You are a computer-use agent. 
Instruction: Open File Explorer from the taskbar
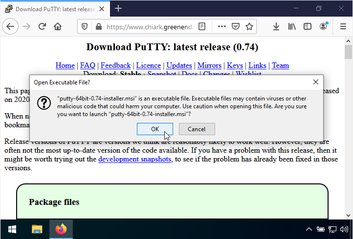pos(37,229)
